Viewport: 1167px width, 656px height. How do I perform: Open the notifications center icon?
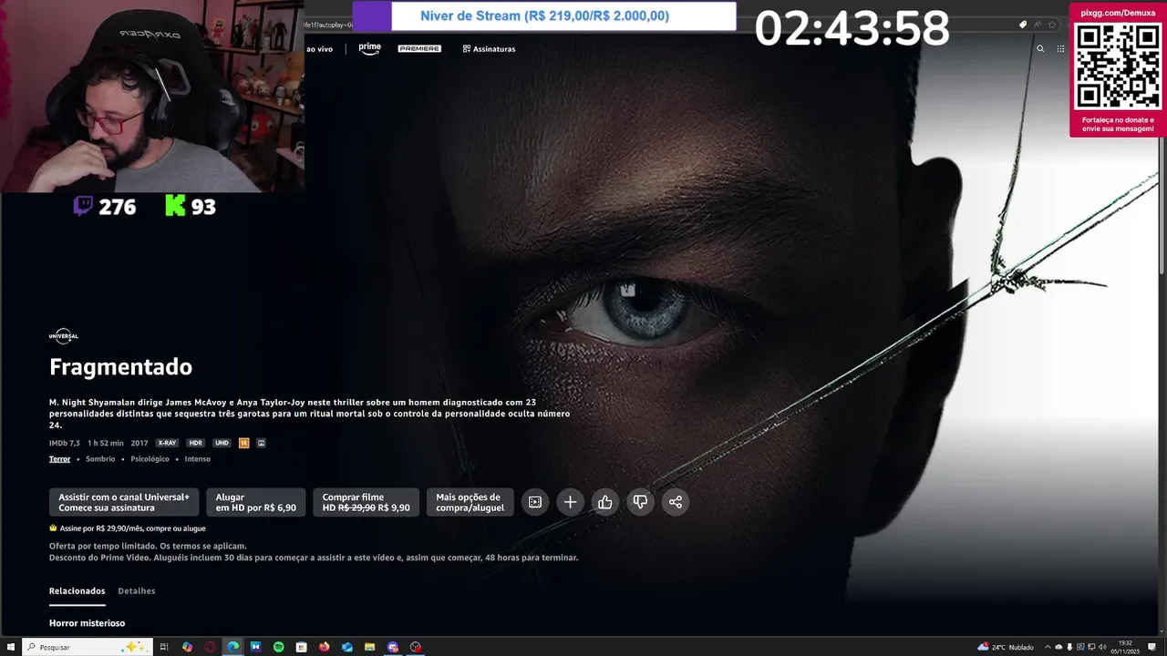coord(1152,647)
